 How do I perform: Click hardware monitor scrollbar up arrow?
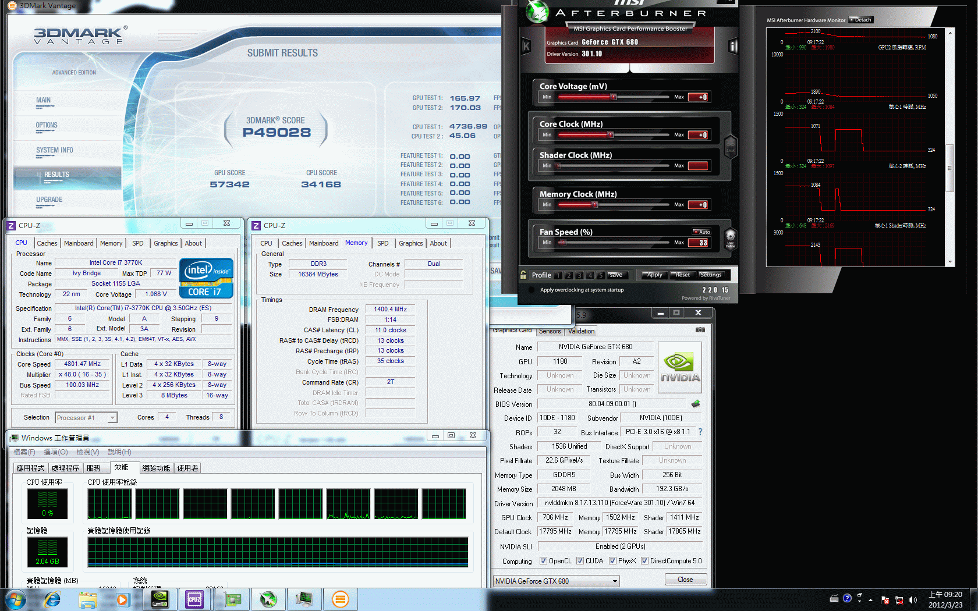[950, 33]
